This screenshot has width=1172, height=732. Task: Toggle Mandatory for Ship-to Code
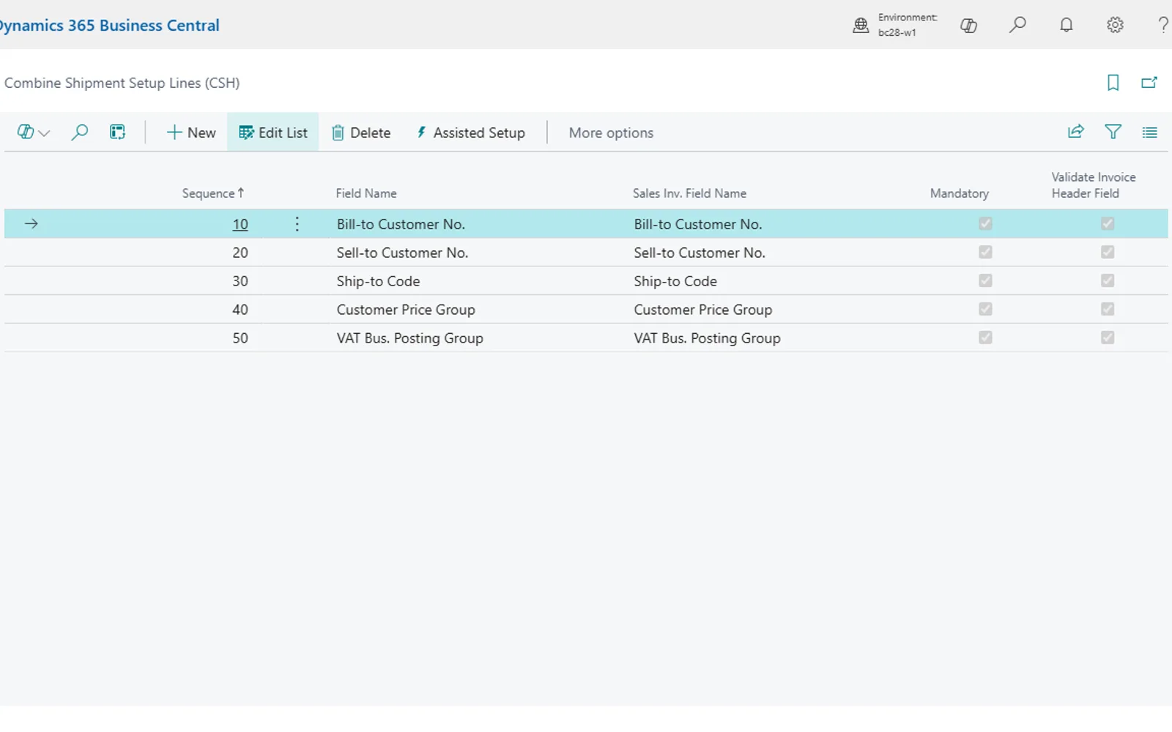coord(985,280)
